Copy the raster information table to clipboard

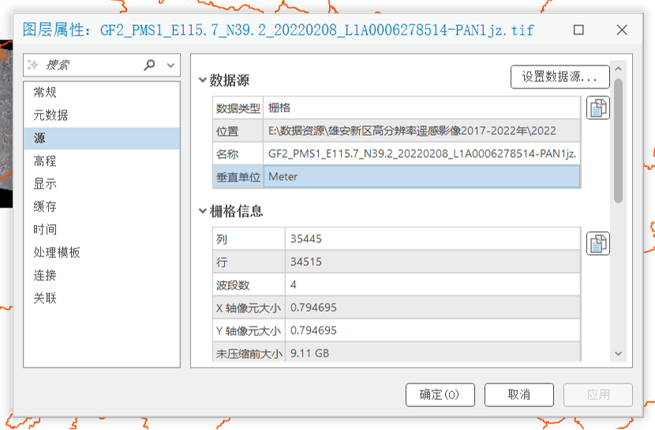tap(597, 243)
